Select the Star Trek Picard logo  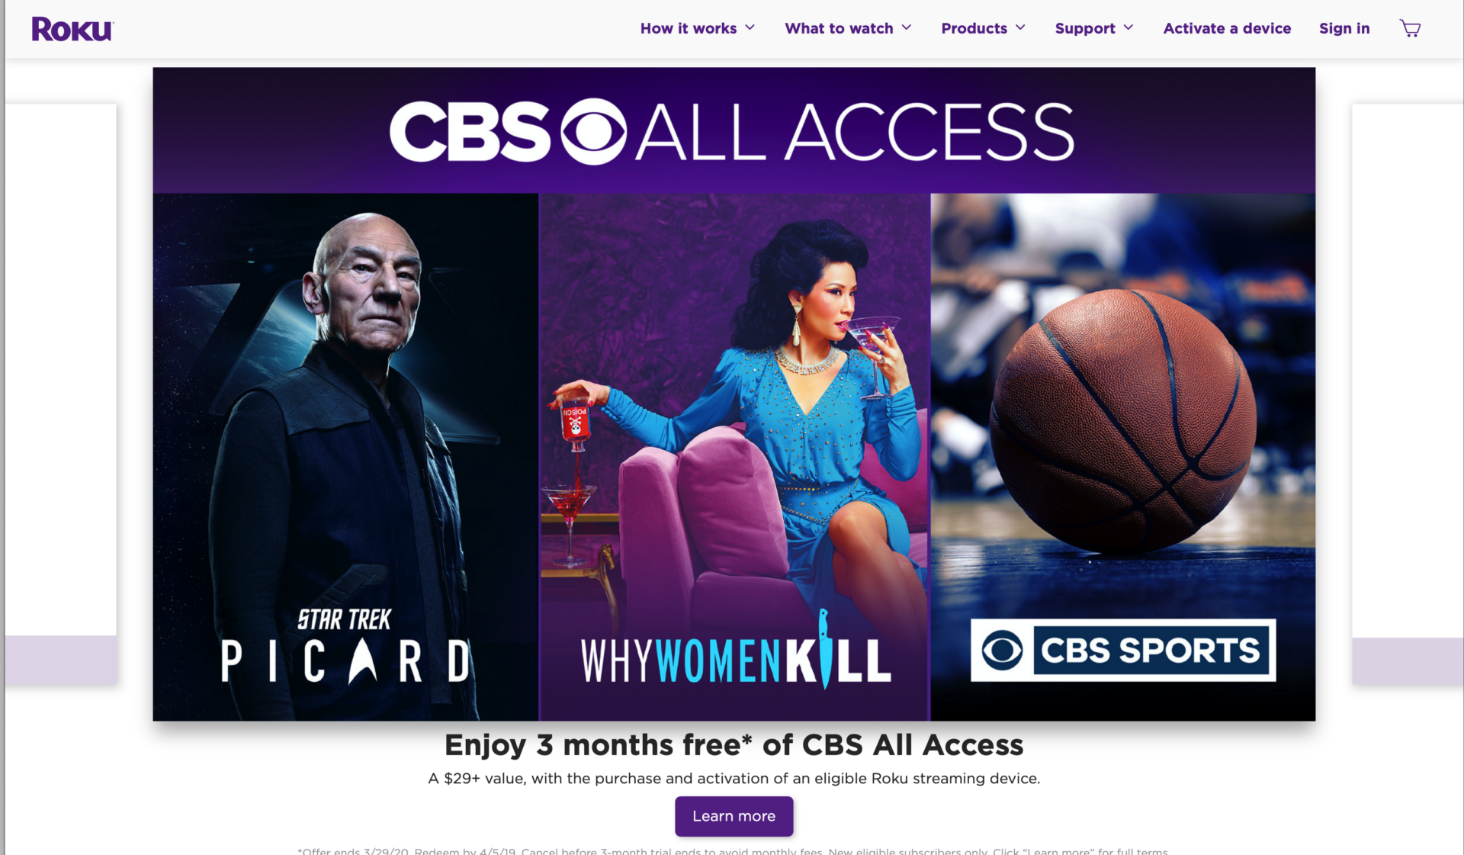(345, 645)
